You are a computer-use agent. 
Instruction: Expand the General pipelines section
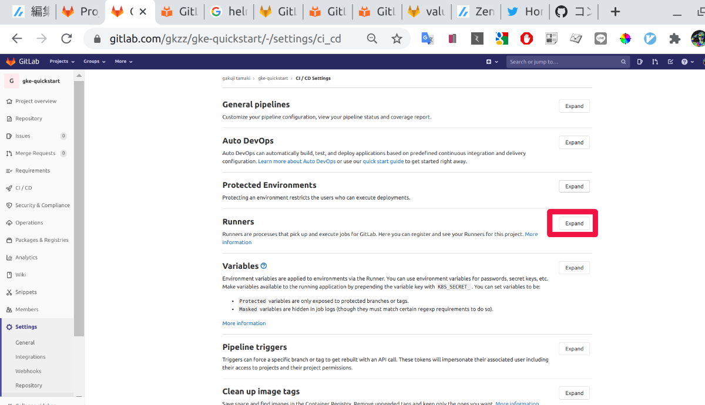pos(574,106)
